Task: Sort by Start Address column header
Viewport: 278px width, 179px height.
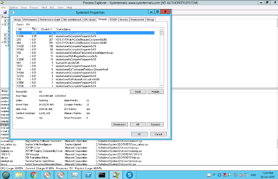Action: click(x=105, y=29)
